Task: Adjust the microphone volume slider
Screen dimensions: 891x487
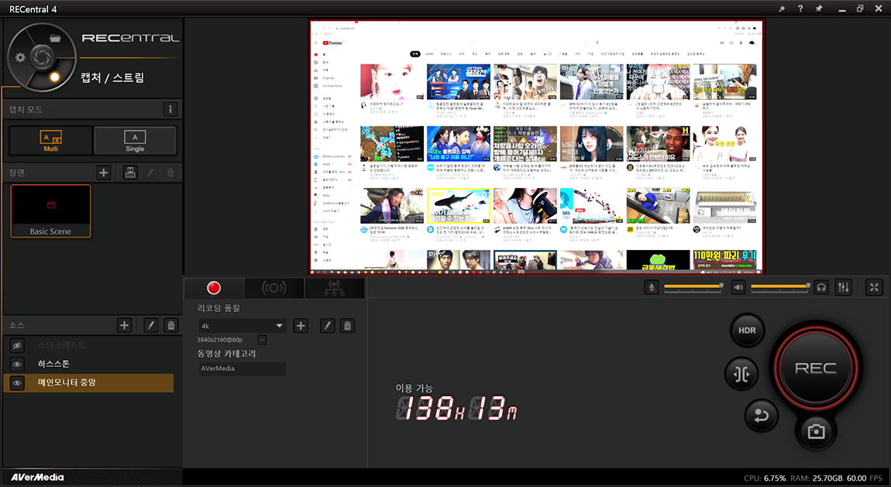Action: (693, 287)
